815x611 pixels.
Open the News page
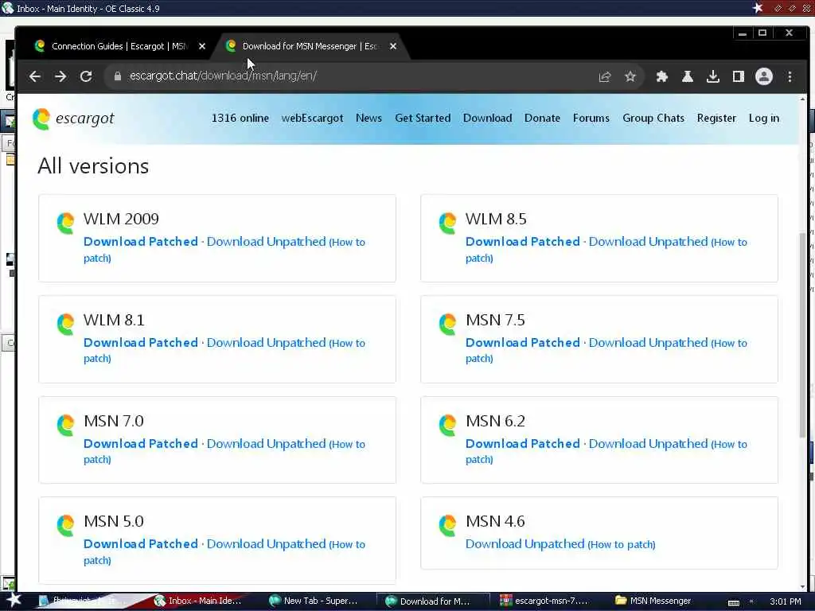[369, 119]
